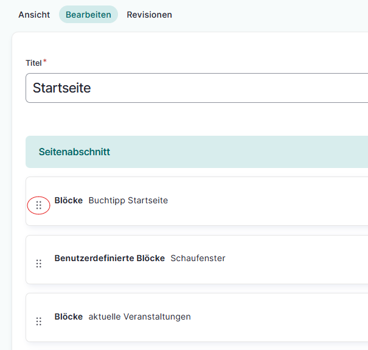Screen dimensions: 368x350
Task: Click the red required asterisk next to Titel
Action: (x=45, y=61)
